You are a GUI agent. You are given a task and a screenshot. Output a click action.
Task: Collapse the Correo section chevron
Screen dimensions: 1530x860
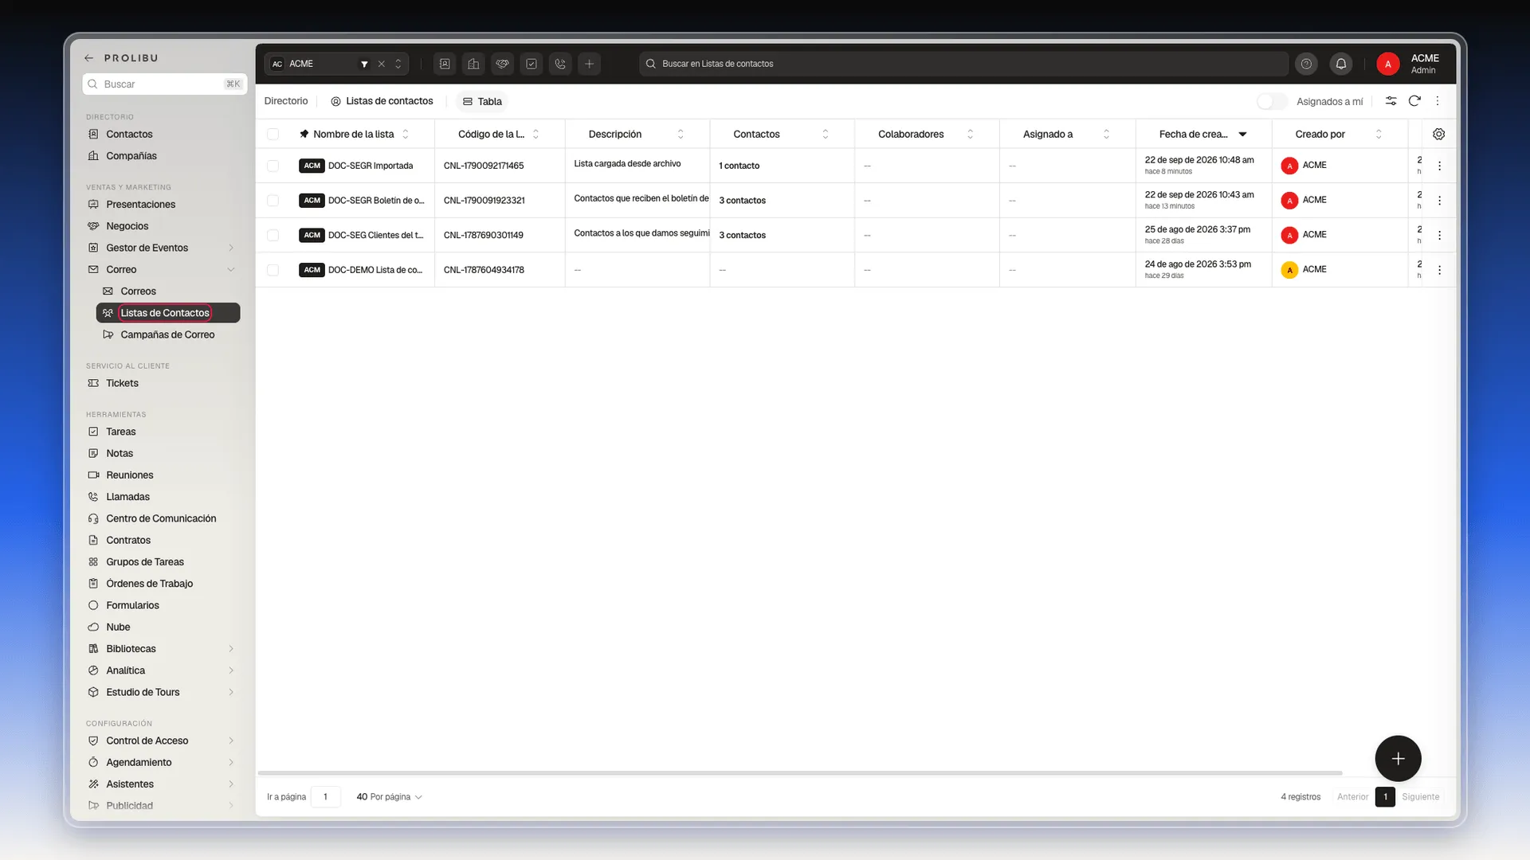click(x=231, y=270)
